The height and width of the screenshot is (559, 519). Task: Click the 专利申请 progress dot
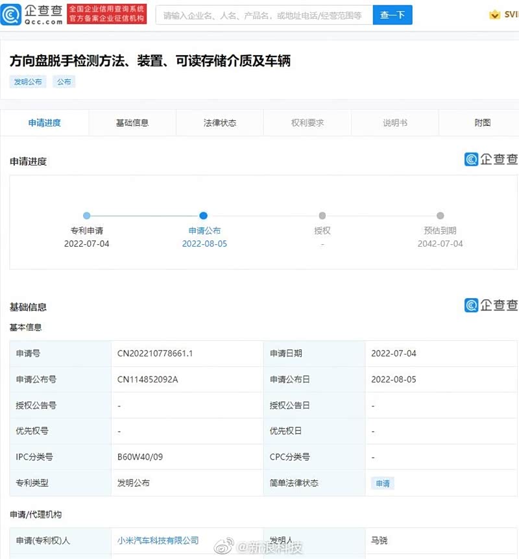click(x=87, y=216)
